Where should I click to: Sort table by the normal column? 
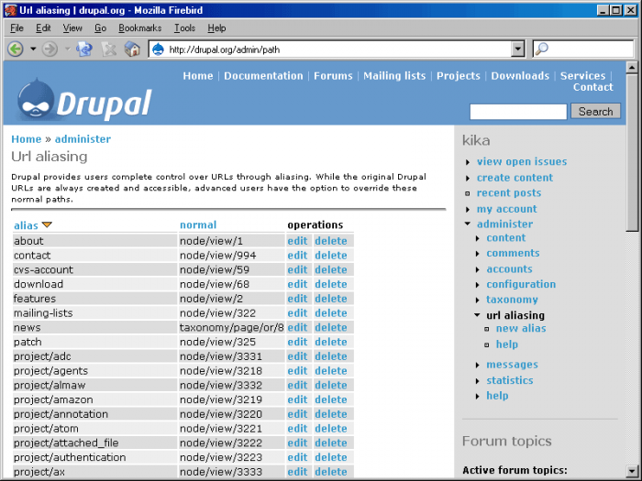tap(198, 225)
